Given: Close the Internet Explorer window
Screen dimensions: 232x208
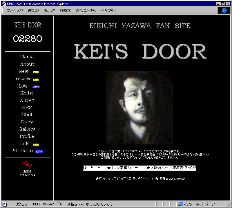Looking at the screenshot, I should [228, 4].
